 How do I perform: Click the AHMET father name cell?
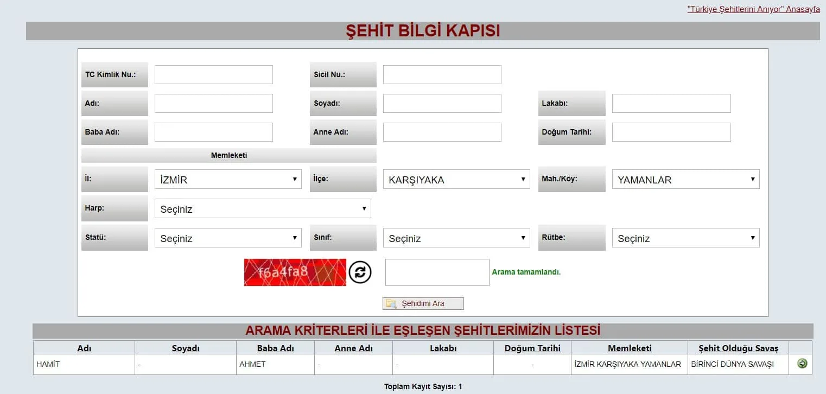coord(275,364)
